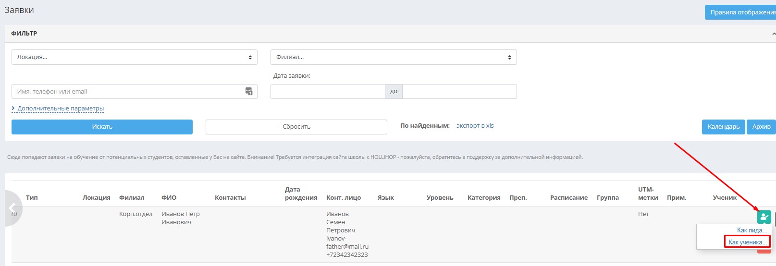Click the 'Нет' UTM cell
776x266 pixels.
[643, 214]
